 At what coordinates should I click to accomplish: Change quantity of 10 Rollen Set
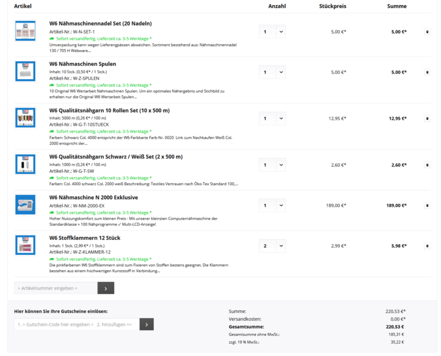(272, 118)
